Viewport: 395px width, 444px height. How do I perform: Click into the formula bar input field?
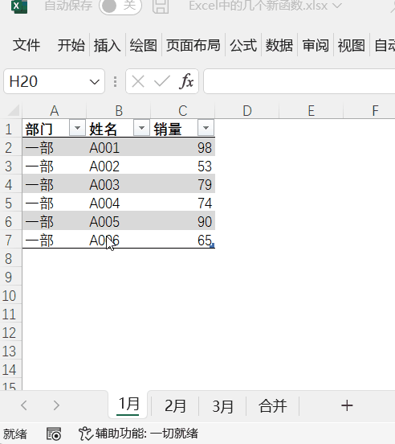pyautogui.click(x=299, y=81)
